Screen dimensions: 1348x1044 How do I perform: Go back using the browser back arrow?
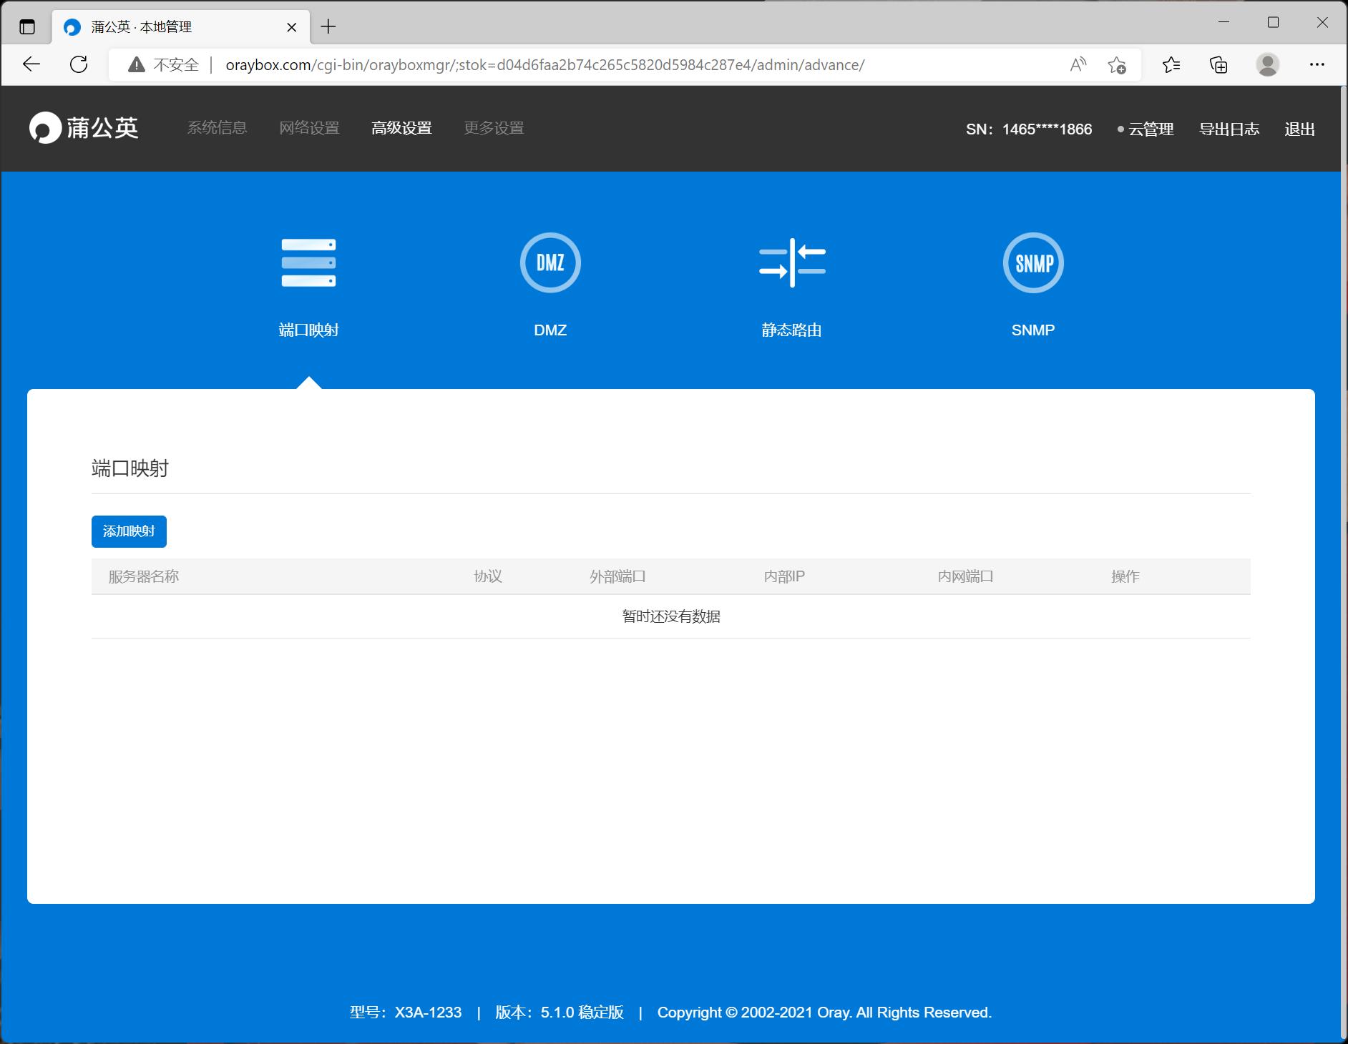[x=31, y=65]
